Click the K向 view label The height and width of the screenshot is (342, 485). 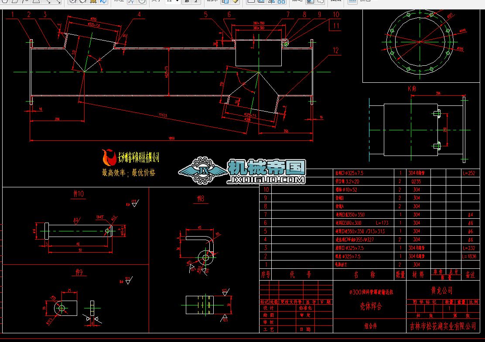click(412, 88)
